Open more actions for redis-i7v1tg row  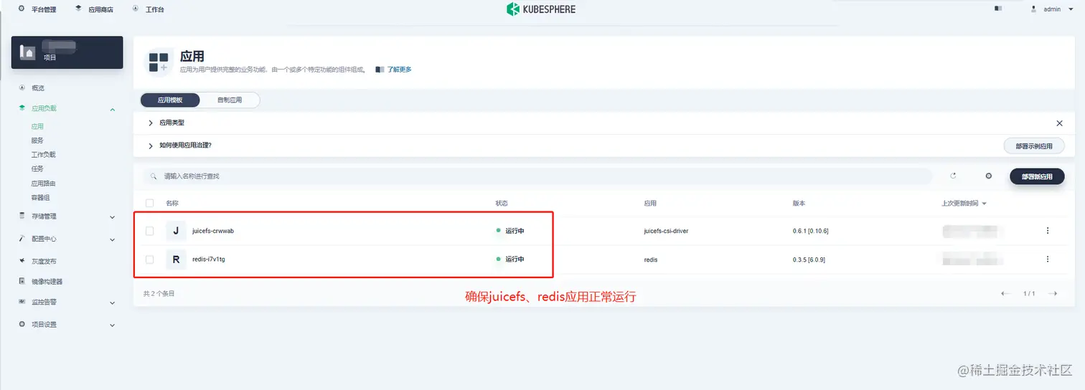click(x=1047, y=259)
